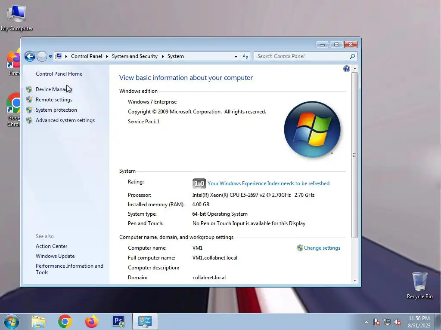Click the shield icon by Change settings
This screenshot has width=441, height=330.
point(300,248)
